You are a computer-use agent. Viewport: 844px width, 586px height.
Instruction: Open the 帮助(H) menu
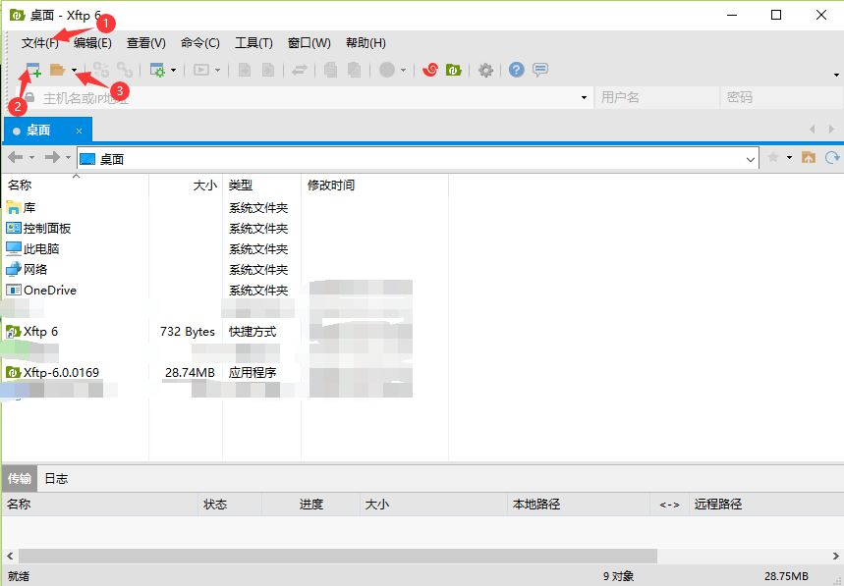click(x=366, y=43)
